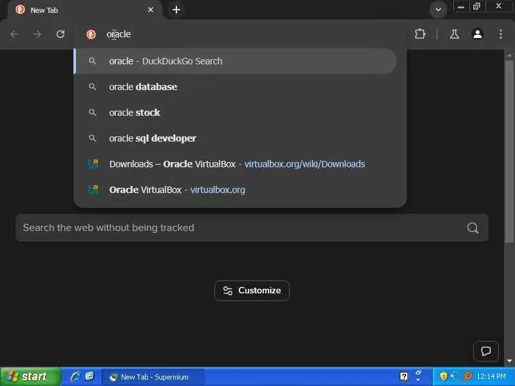515x386 pixels.
Task: Click the orange magnifier tray icon
Action: (468, 376)
